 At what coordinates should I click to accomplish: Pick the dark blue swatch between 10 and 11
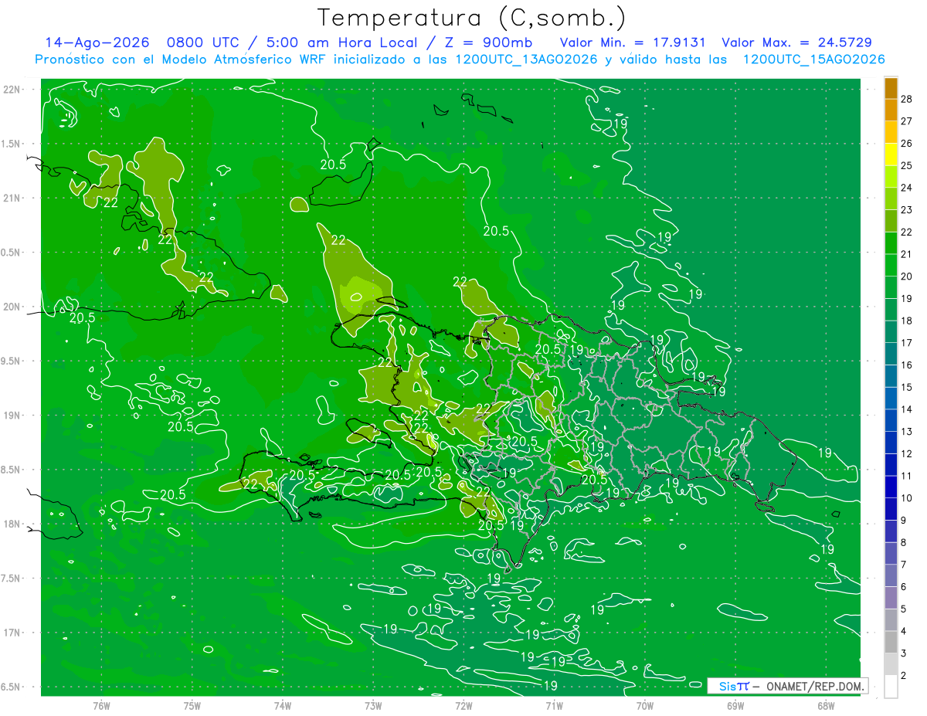pyautogui.click(x=891, y=487)
